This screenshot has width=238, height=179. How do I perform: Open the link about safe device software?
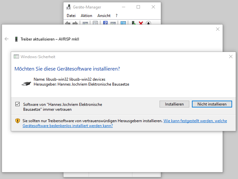tap(195, 121)
